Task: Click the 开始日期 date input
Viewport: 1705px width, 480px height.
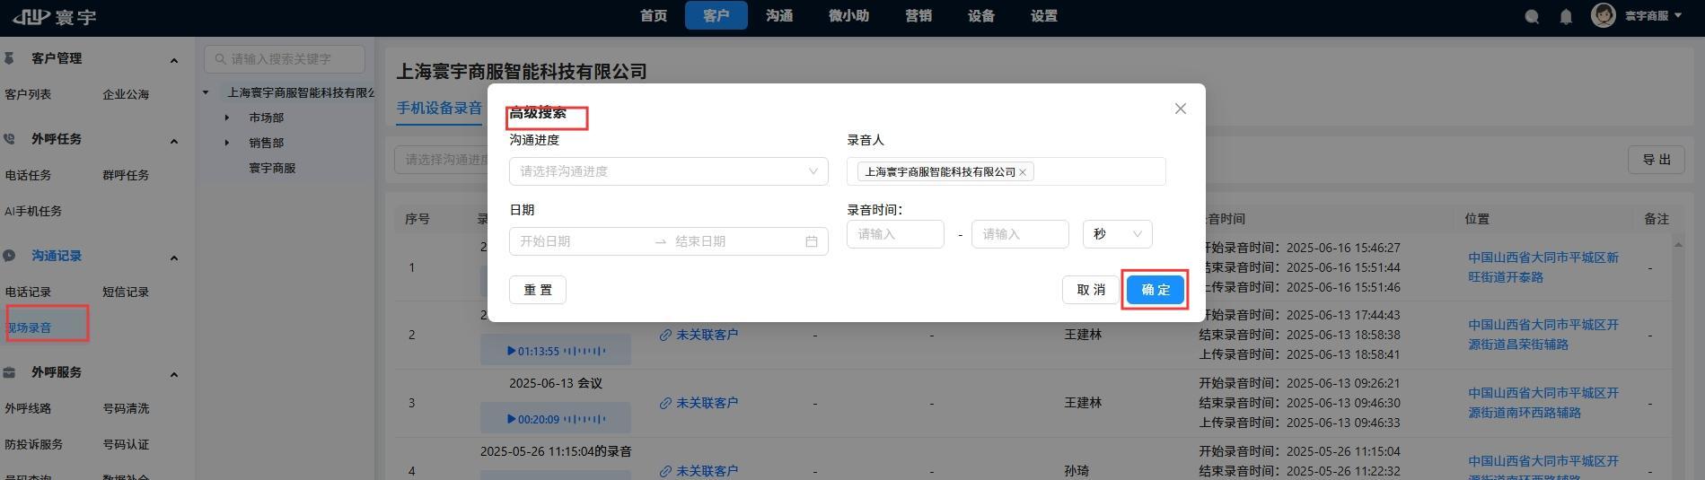Action: coord(582,241)
